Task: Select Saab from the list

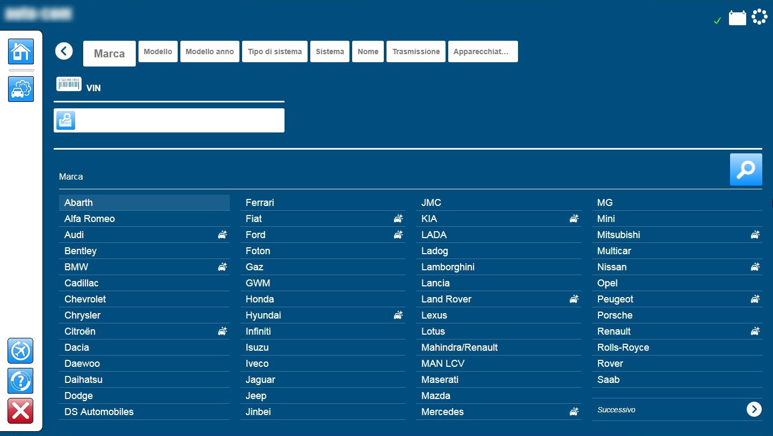Action: point(677,380)
